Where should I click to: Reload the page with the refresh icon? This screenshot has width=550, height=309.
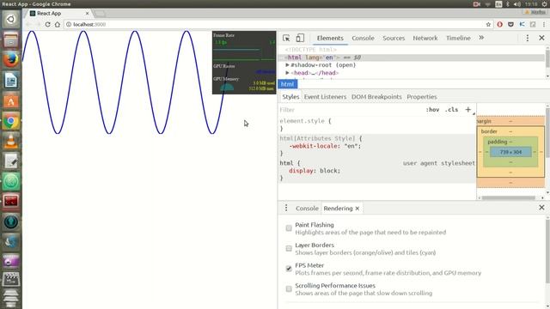tap(47, 25)
